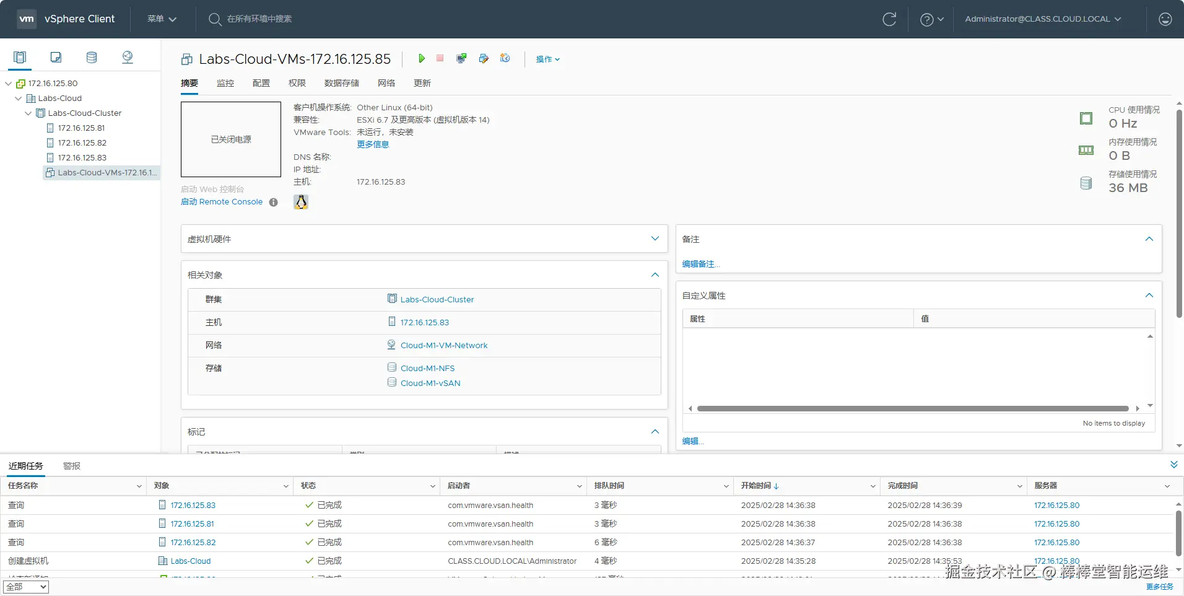The width and height of the screenshot is (1184, 596).
Task: Open the Administrator@CLASS.CLOUD.LOCAL user menu
Action: (1043, 19)
